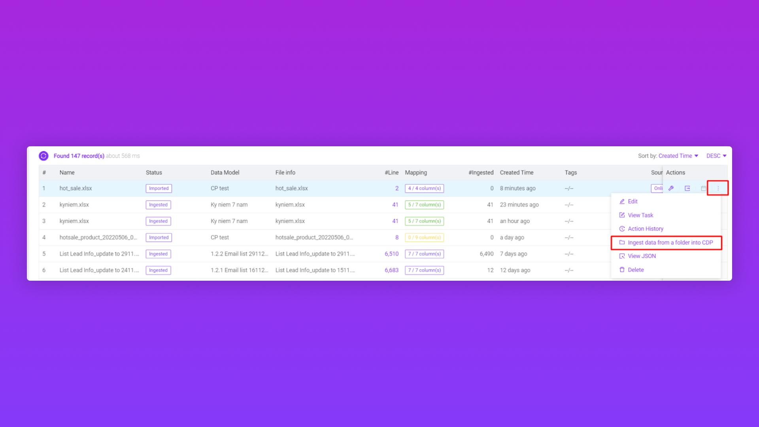Viewport: 759px width, 427px height.
Task: Click the refresh records circular icon
Action: 43,156
